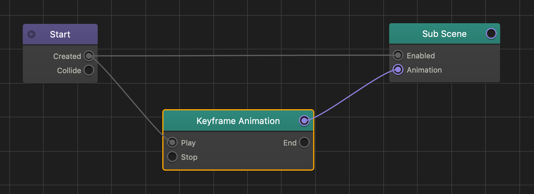Click the End output port on Keyframe Animation

304,142
